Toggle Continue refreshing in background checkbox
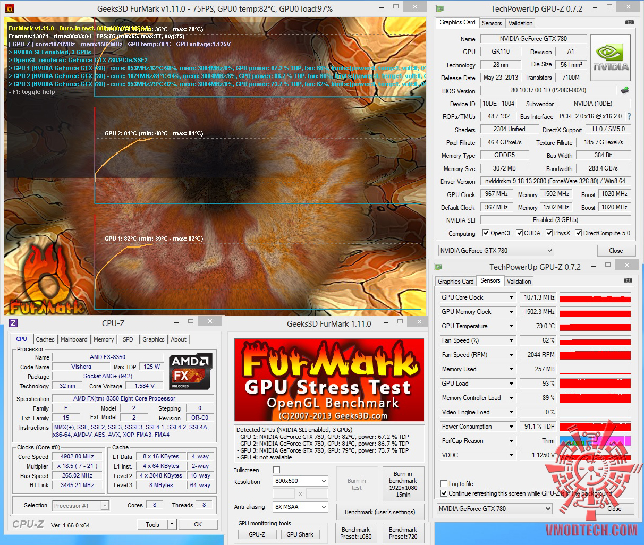The height and width of the screenshot is (545, 644). (x=444, y=493)
